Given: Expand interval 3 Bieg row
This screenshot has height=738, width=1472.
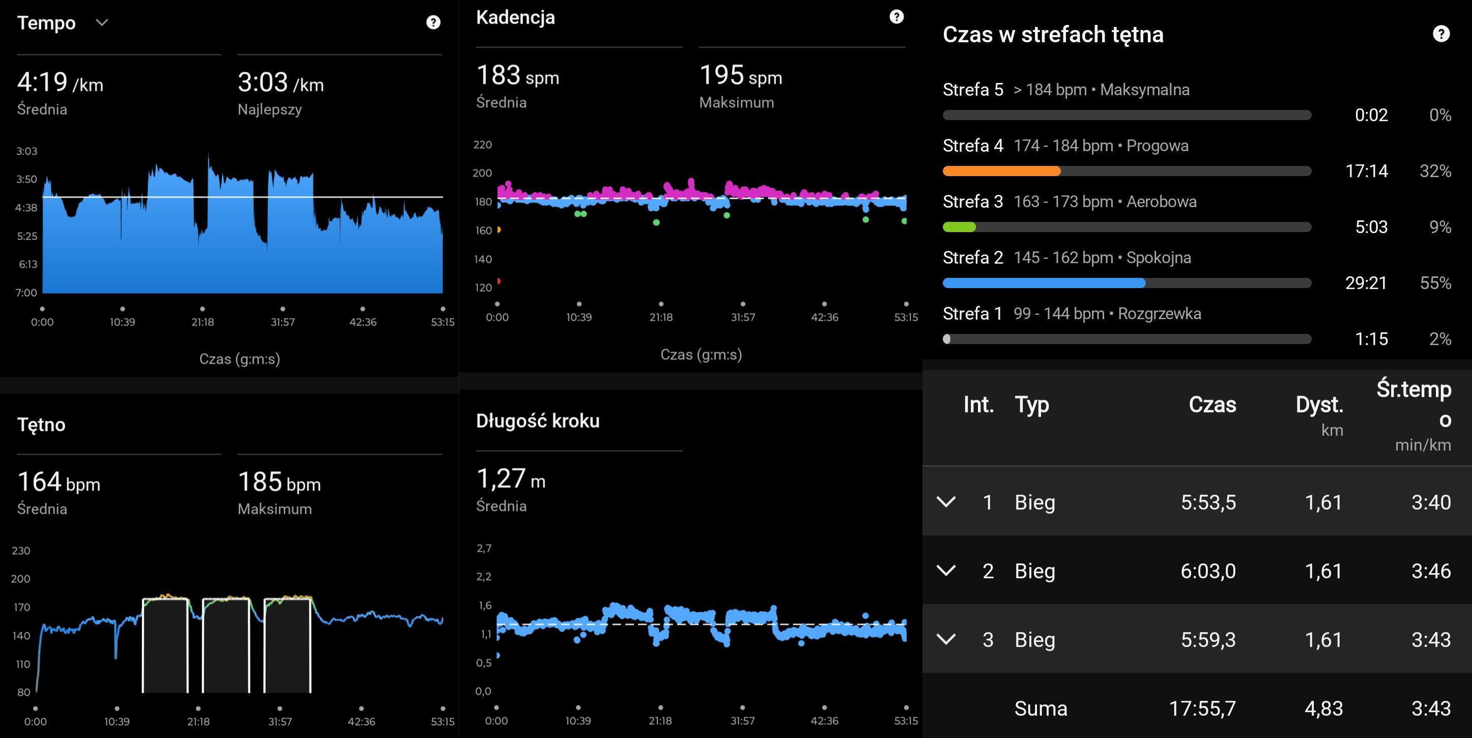Looking at the screenshot, I should (946, 639).
